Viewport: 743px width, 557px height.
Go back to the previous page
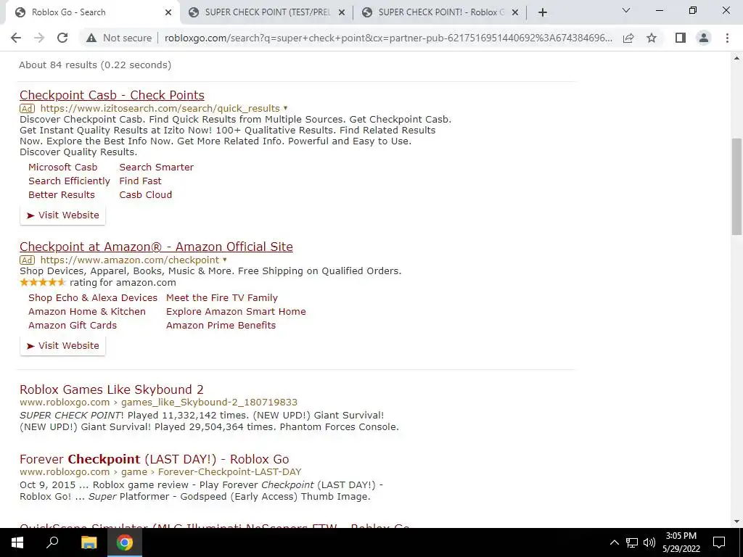click(x=16, y=38)
